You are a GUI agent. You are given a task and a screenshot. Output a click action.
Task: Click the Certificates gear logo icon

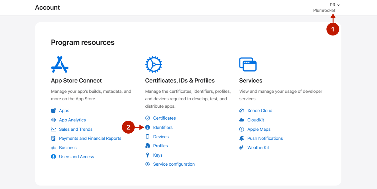(153, 64)
